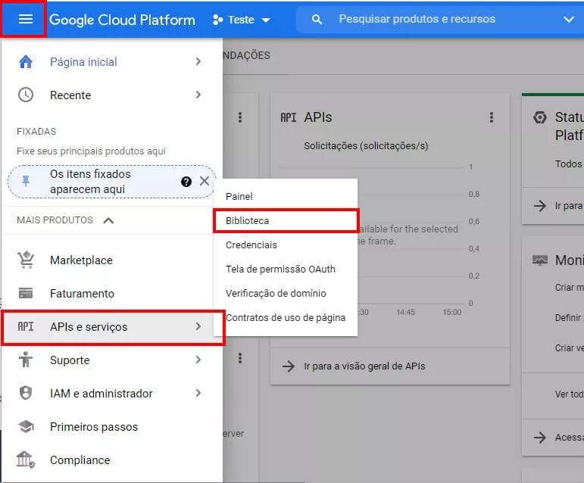
Task: Expand the Página inicial submenu chevron
Action: (x=198, y=61)
